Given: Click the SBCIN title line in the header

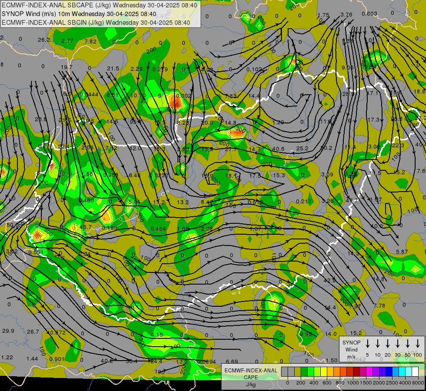Looking at the screenshot, I should click(x=96, y=23).
